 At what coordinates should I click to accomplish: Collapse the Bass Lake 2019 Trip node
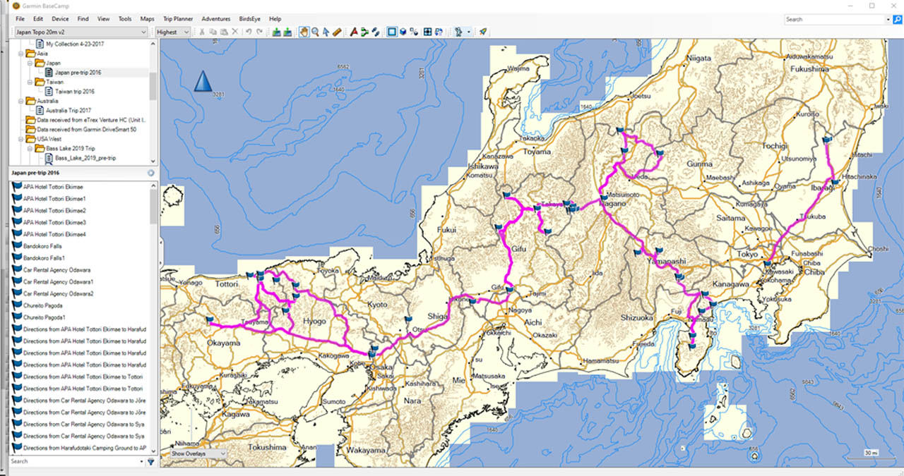[x=30, y=149]
